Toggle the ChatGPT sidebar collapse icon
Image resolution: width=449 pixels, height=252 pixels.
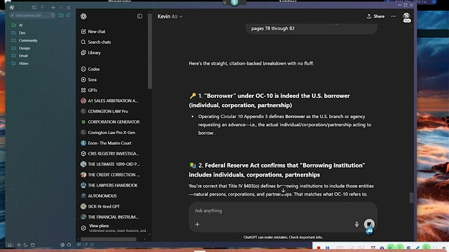140,16
